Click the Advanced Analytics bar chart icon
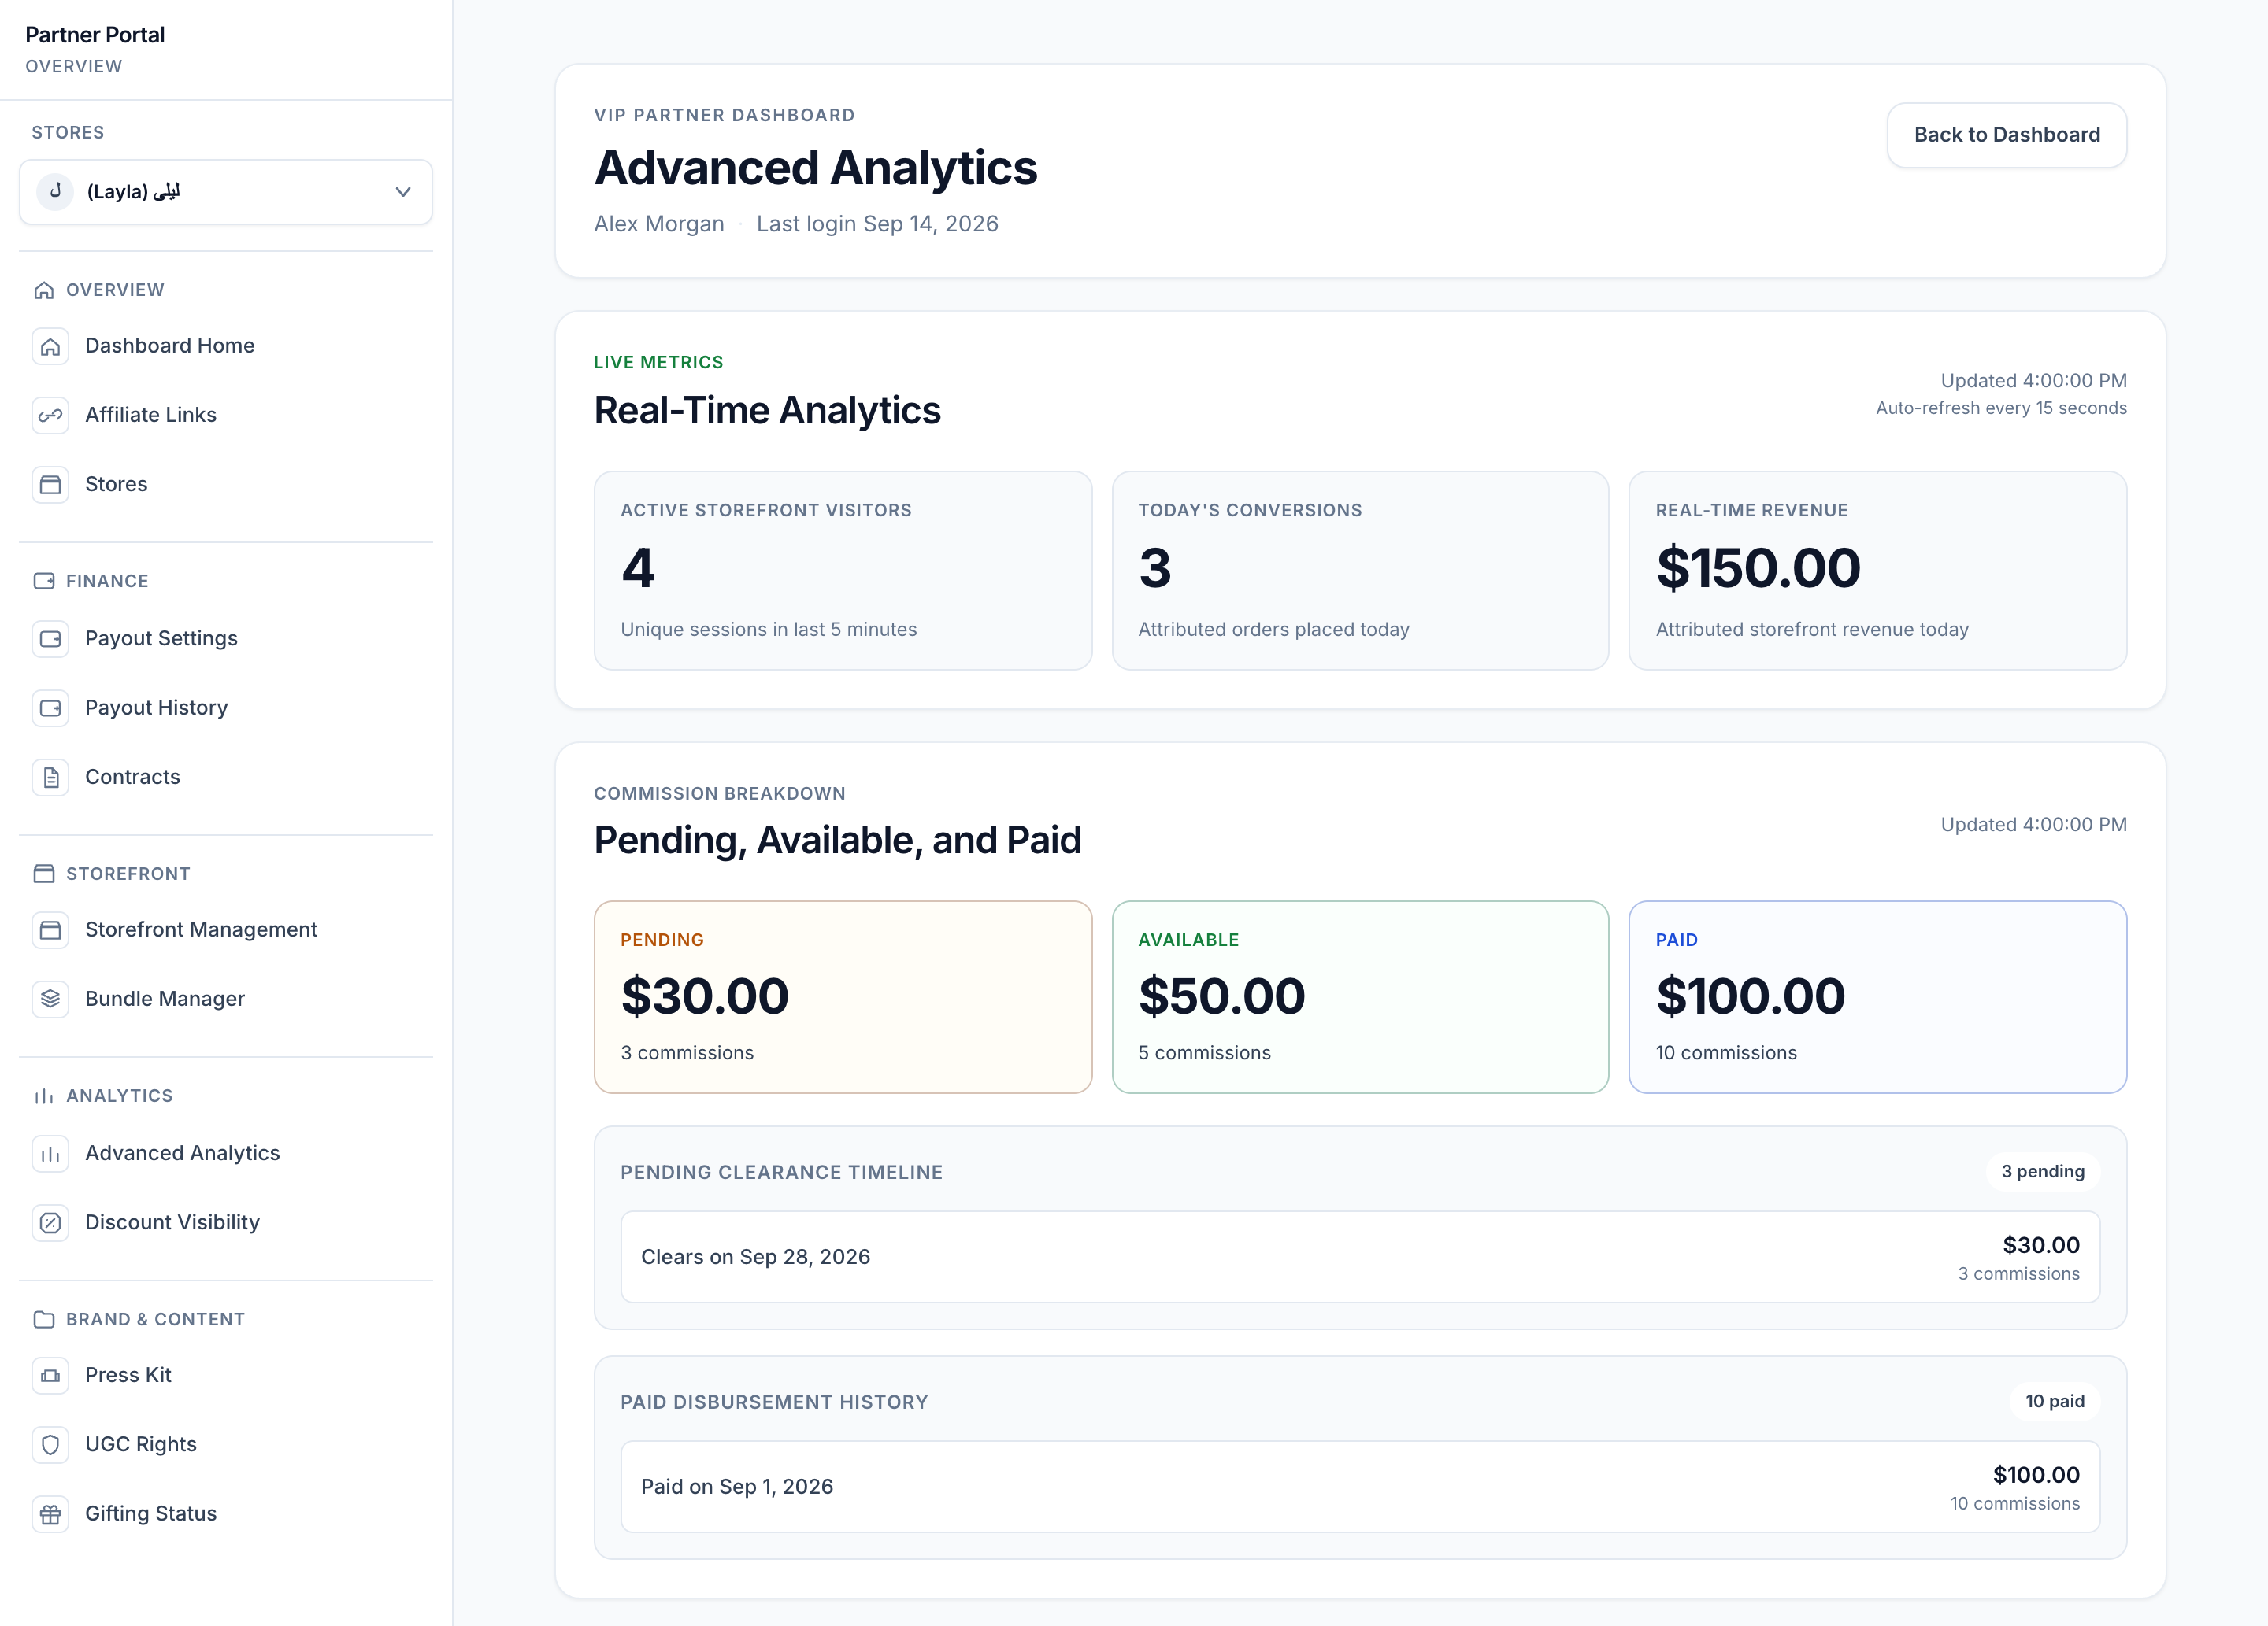 pyautogui.click(x=50, y=1155)
